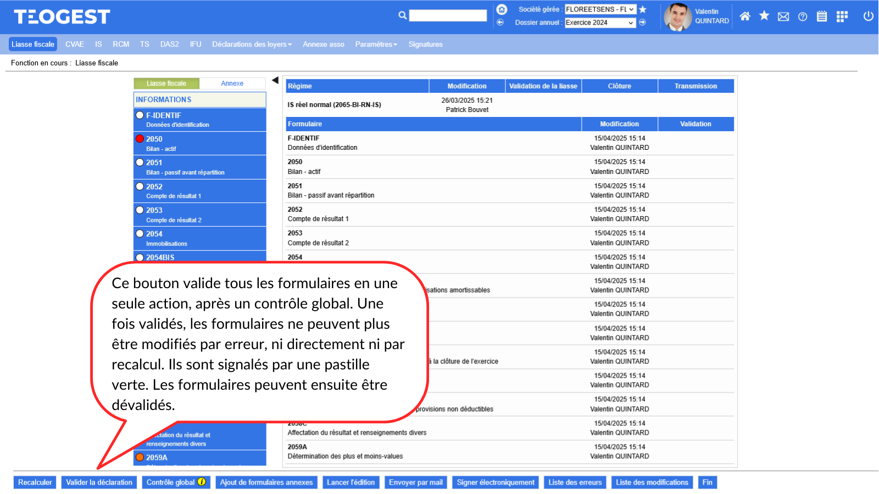Click the Valider la déclaration button
This screenshot has width=879, height=494.
pos(99,482)
